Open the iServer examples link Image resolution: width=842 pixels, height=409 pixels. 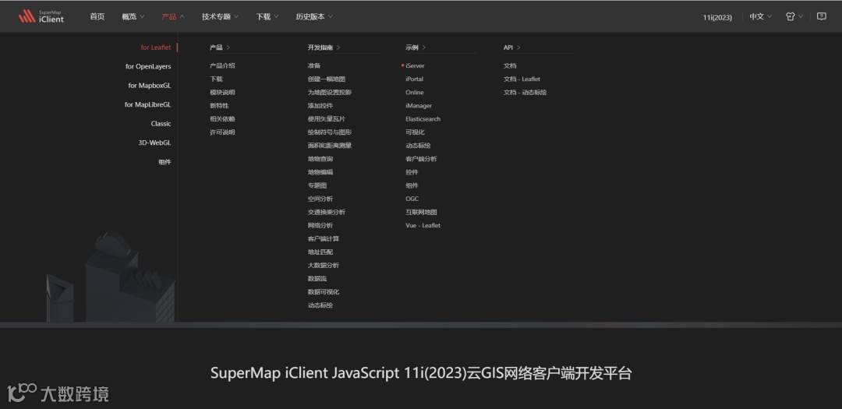(x=415, y=65)
